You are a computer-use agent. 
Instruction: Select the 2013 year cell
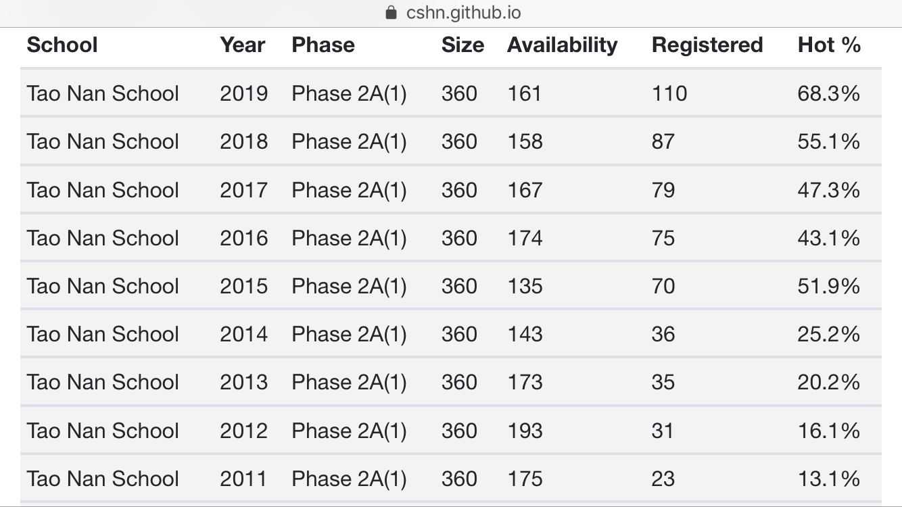(243, 382)
